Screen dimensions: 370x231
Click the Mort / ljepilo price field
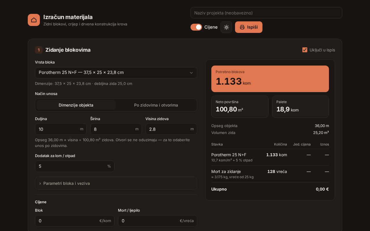tap(158, 221)
